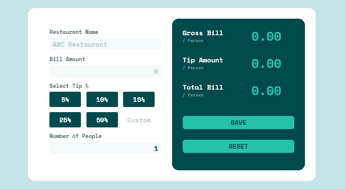345x189 pixels.
Task: Click the Restaurant Name label
Action: click(74, 32)
